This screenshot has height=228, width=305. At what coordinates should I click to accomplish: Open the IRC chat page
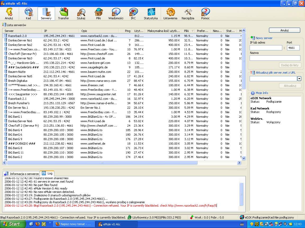click(133, 13)
